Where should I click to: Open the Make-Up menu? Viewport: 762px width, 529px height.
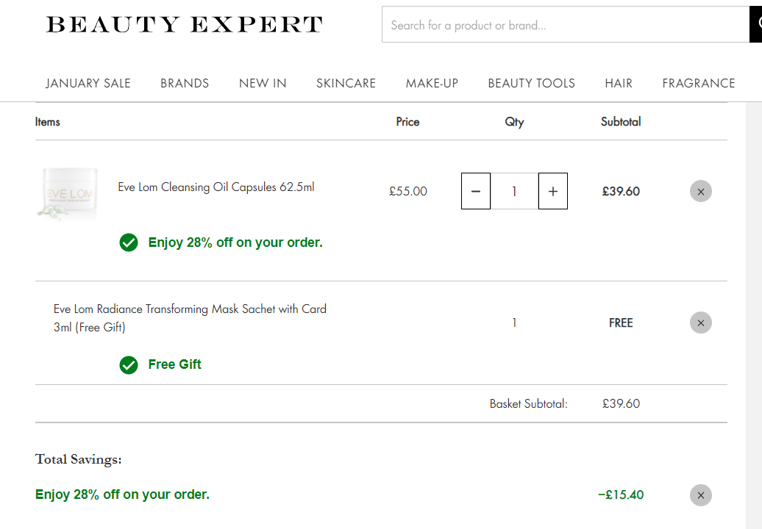pyautogui.click(x=432, y=84)
